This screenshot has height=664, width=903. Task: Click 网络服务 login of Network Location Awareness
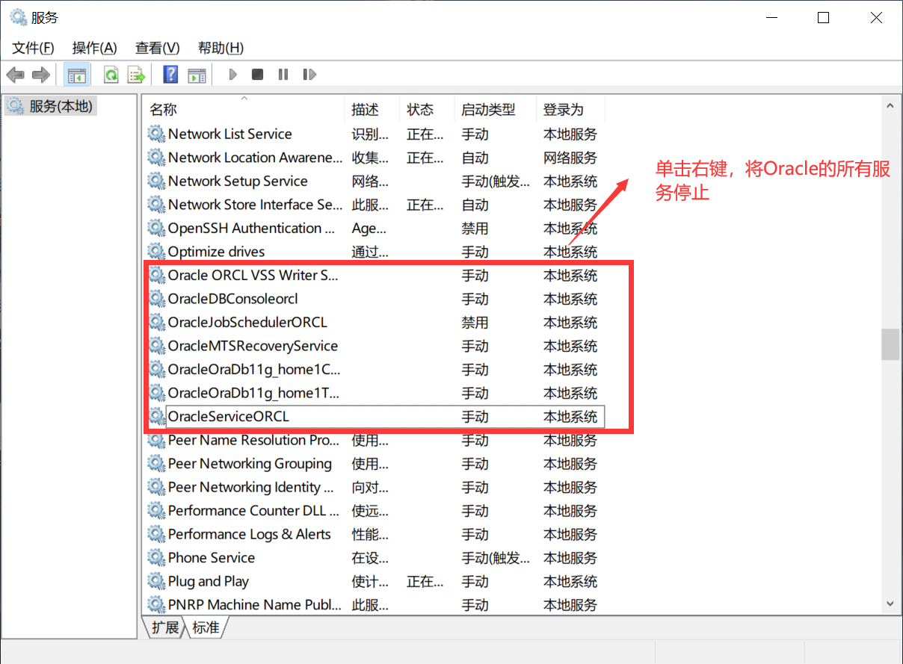click(x=570, y=158)
